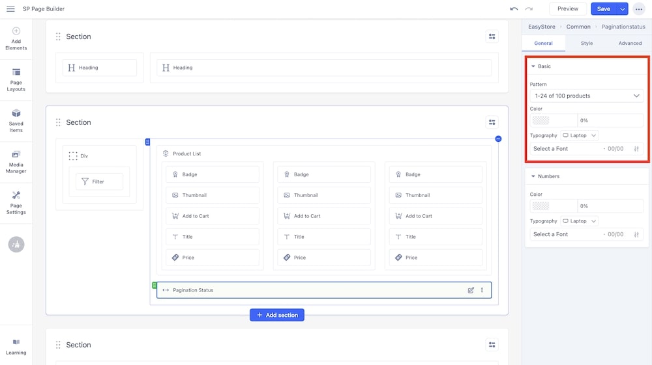
Task: Open the Add Elements panel
Action: [16, 39]
